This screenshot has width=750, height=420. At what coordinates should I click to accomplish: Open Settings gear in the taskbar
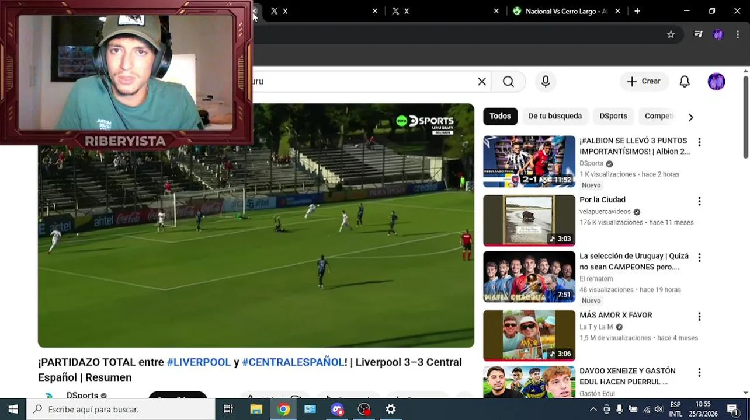[391, 409]
